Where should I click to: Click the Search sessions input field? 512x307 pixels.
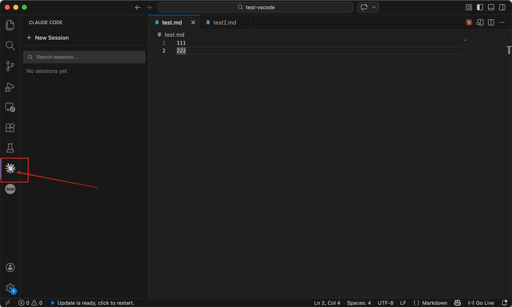tap(84, 57)
